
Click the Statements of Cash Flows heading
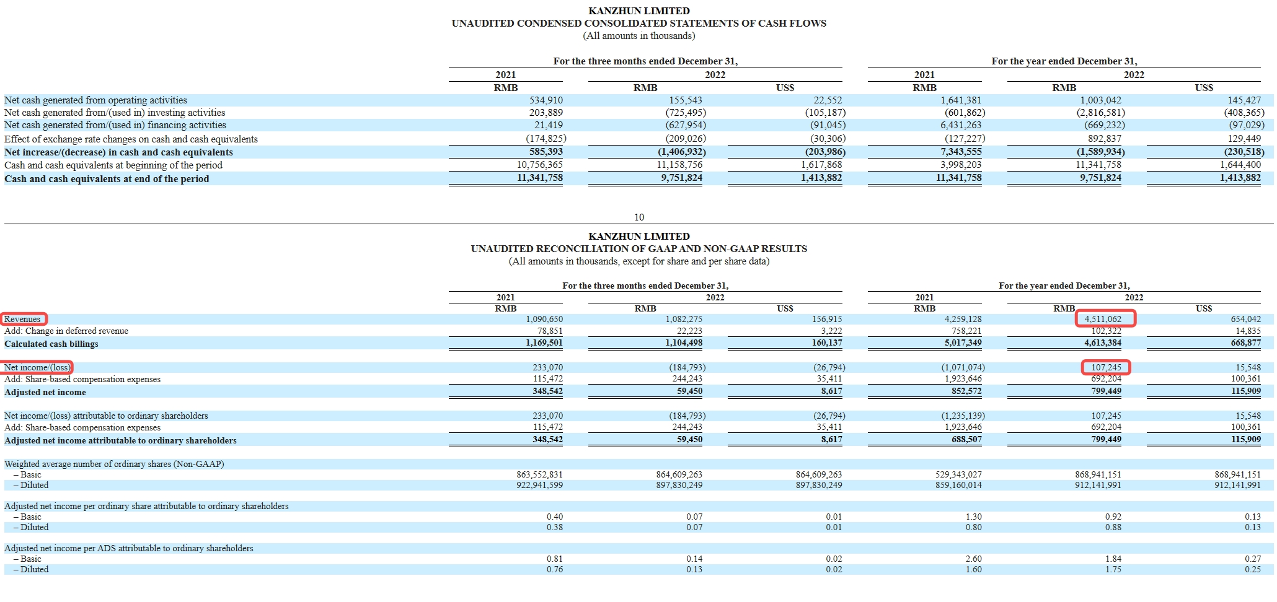638,23
